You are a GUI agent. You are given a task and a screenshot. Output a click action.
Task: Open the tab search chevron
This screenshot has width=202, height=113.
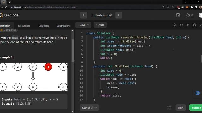click(186, 2)
